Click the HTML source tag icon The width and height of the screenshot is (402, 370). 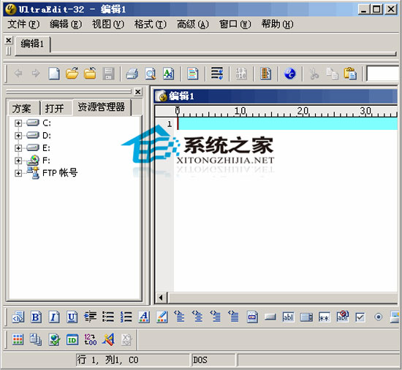point(18,317)
